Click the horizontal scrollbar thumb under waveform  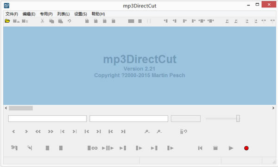(21, 108)
